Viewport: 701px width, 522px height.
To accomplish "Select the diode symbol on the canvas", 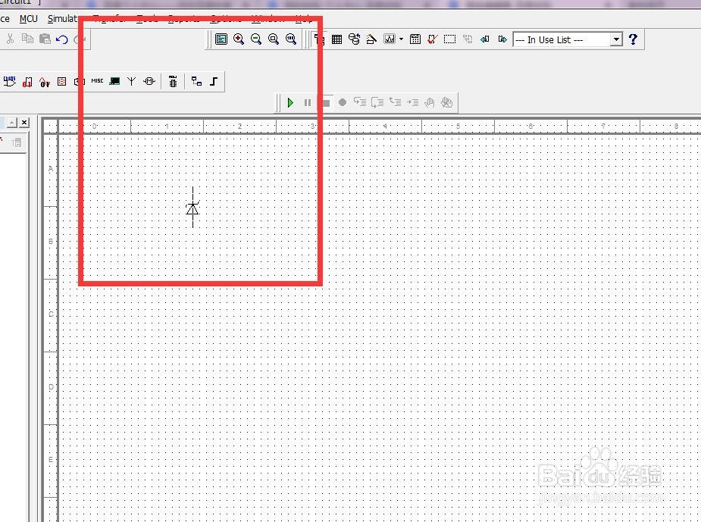I will [x=192, y=208].
